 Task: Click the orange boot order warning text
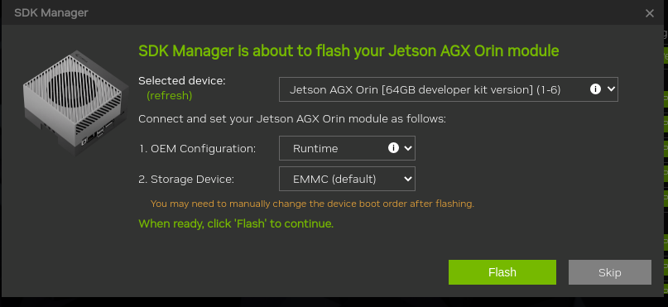coord(312,204)
